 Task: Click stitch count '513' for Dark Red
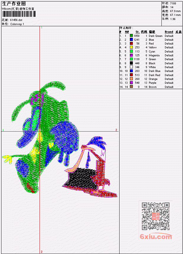pos(137,75)
